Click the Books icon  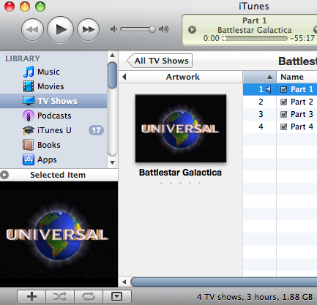tap(29, 145)
